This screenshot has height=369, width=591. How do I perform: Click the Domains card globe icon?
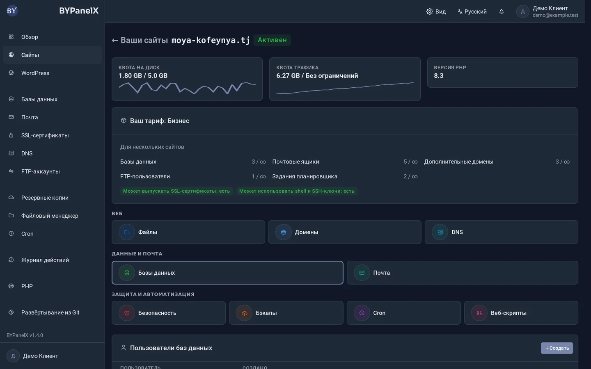[284, 232]
